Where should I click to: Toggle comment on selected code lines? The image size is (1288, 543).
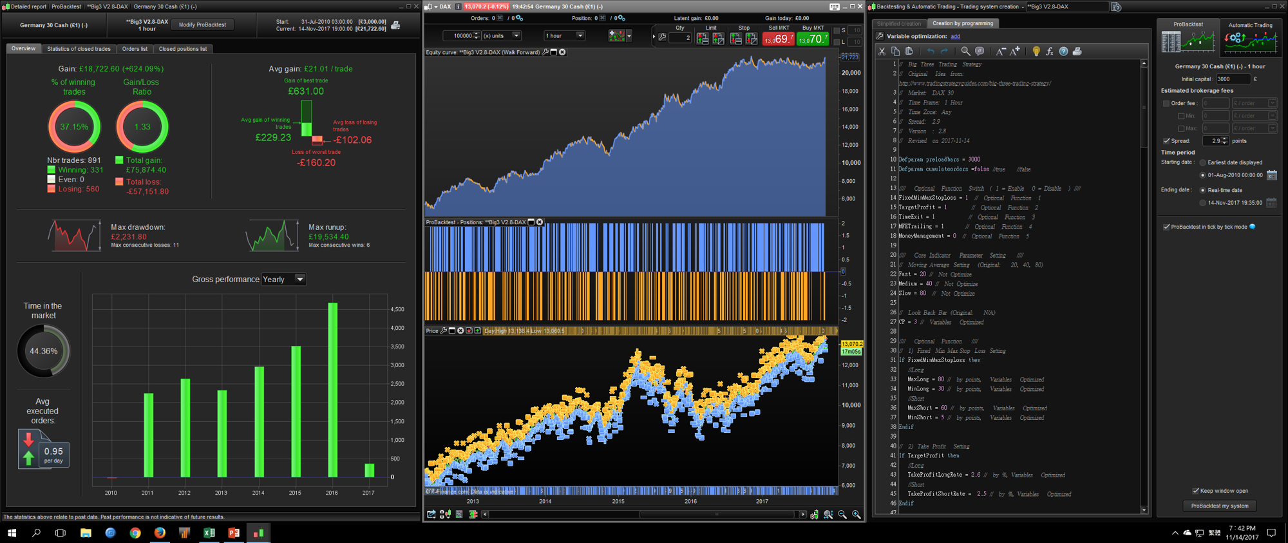(980, 52)
